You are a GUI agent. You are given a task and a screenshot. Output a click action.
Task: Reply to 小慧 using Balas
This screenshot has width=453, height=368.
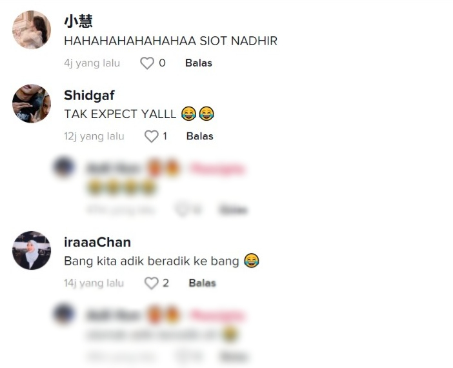tap(199, 63)
